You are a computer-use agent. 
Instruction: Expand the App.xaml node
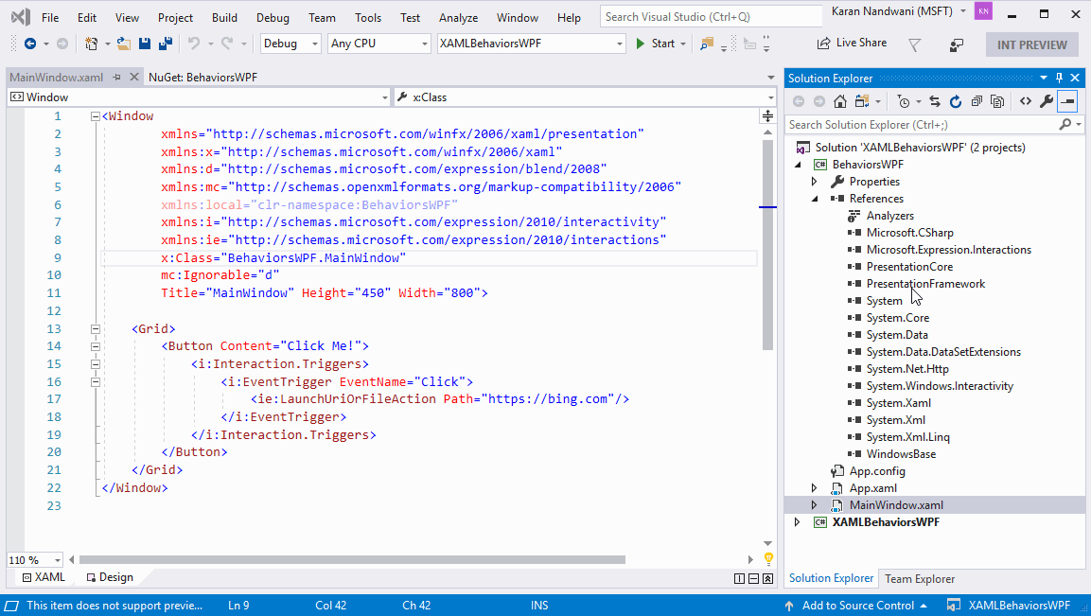814,487
